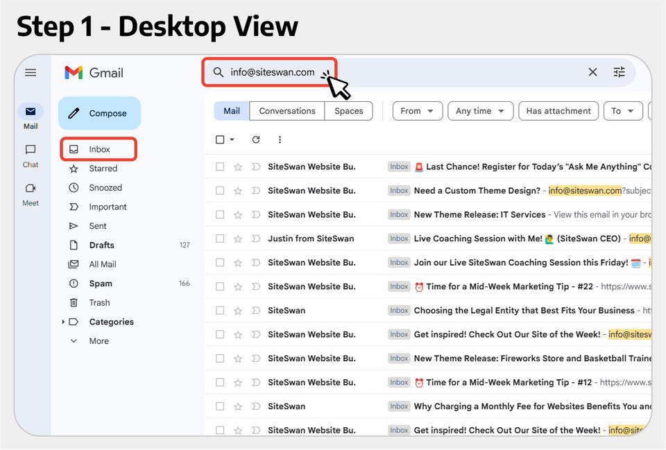
Task: Star the New Theme Release: IT Services email
Action: [x=238, y=215]
